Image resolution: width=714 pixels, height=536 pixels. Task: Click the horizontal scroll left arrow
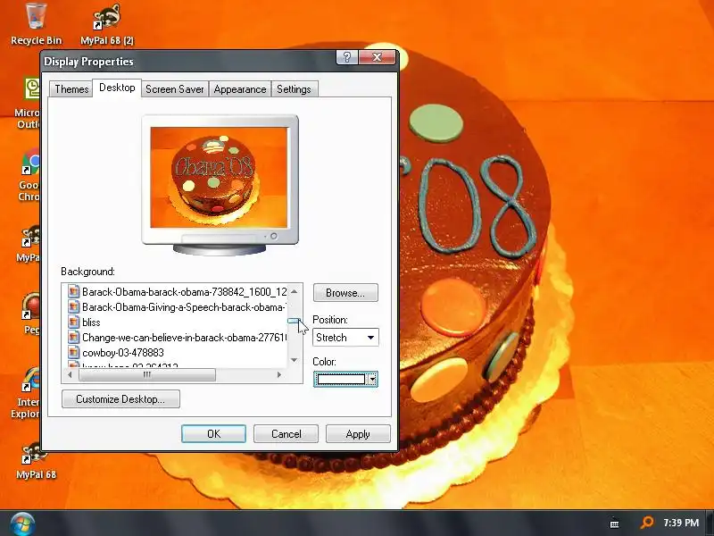(x=70, y=374)
